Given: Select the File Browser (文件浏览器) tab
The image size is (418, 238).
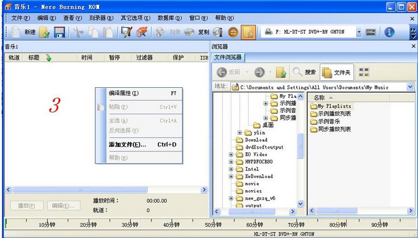Looking at the screenshot, I should (228, 57).
